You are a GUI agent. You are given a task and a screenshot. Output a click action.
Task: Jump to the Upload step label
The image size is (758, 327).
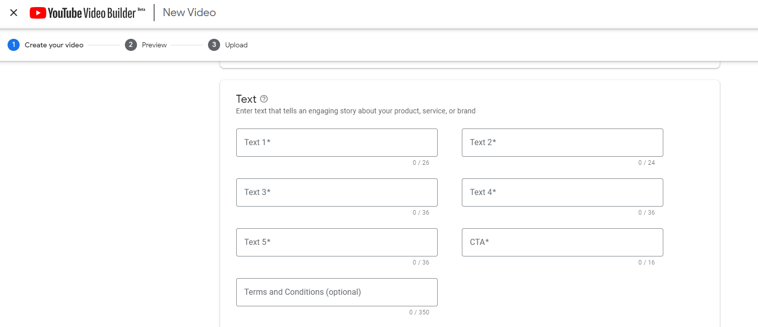236,45
